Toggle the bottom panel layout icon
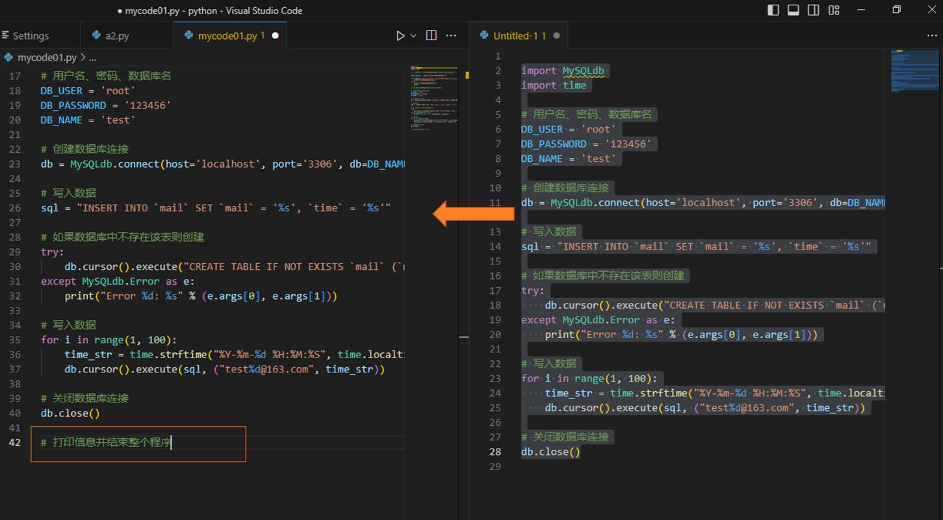 coord(794,10)
